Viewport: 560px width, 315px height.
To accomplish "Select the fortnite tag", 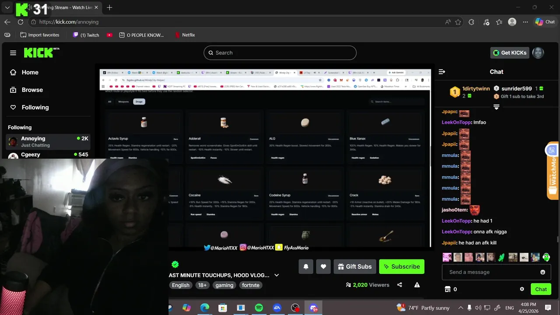I will pos(251,285).
